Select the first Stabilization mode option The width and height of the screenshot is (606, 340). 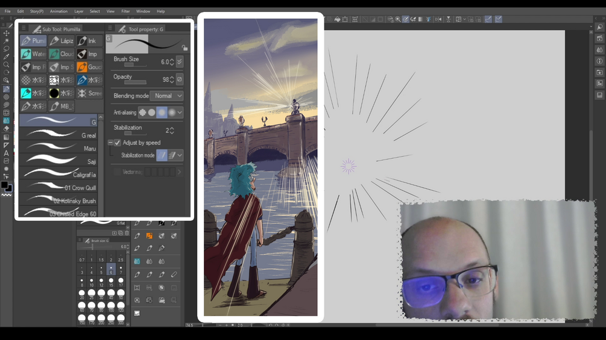pyautogui.click(x=162, y=155)
